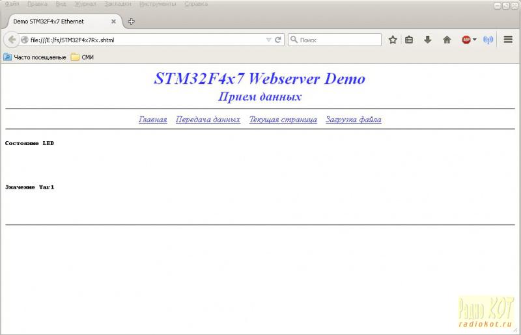Open the Передача данных link
The width and height of the screenshot is (521, 335).
pos(208,120)
